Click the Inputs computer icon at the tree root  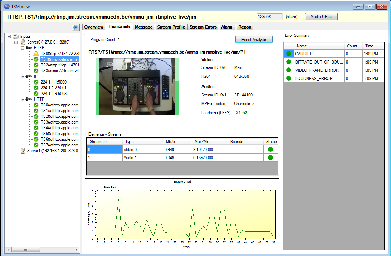point(16,36)
